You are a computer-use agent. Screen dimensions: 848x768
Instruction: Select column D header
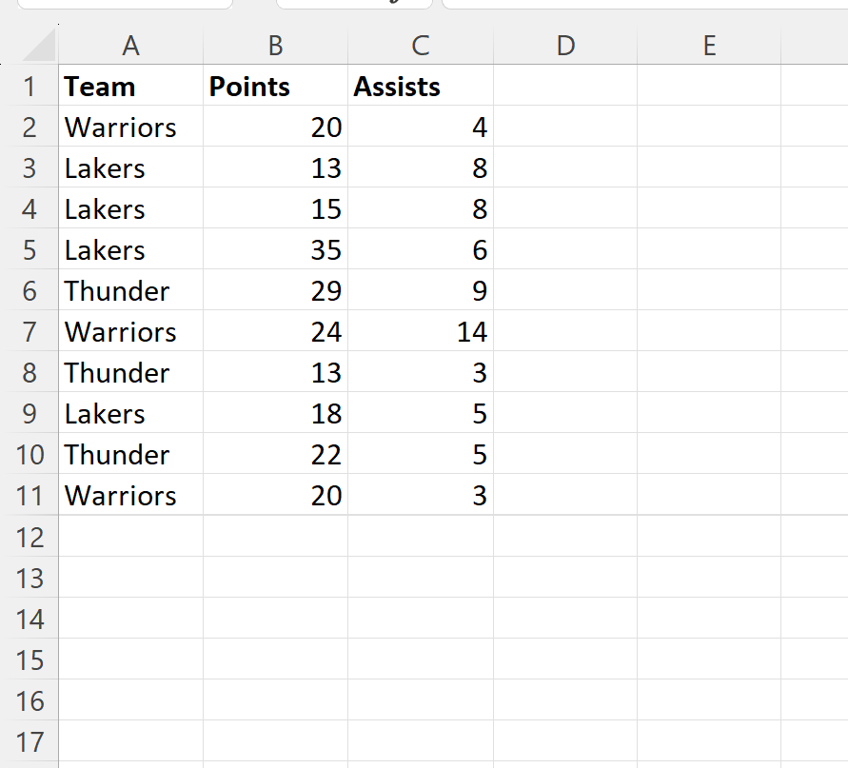click(x=565, y=45)
